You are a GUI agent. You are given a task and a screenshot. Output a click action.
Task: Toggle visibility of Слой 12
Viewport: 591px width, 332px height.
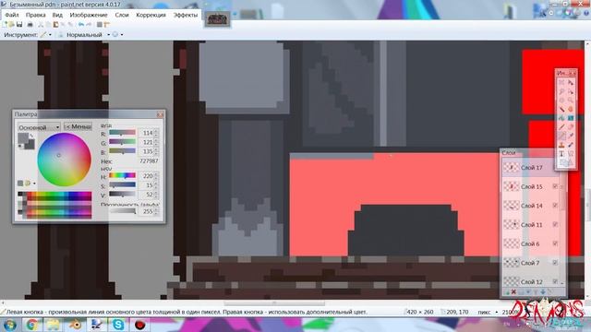(555, 281)
